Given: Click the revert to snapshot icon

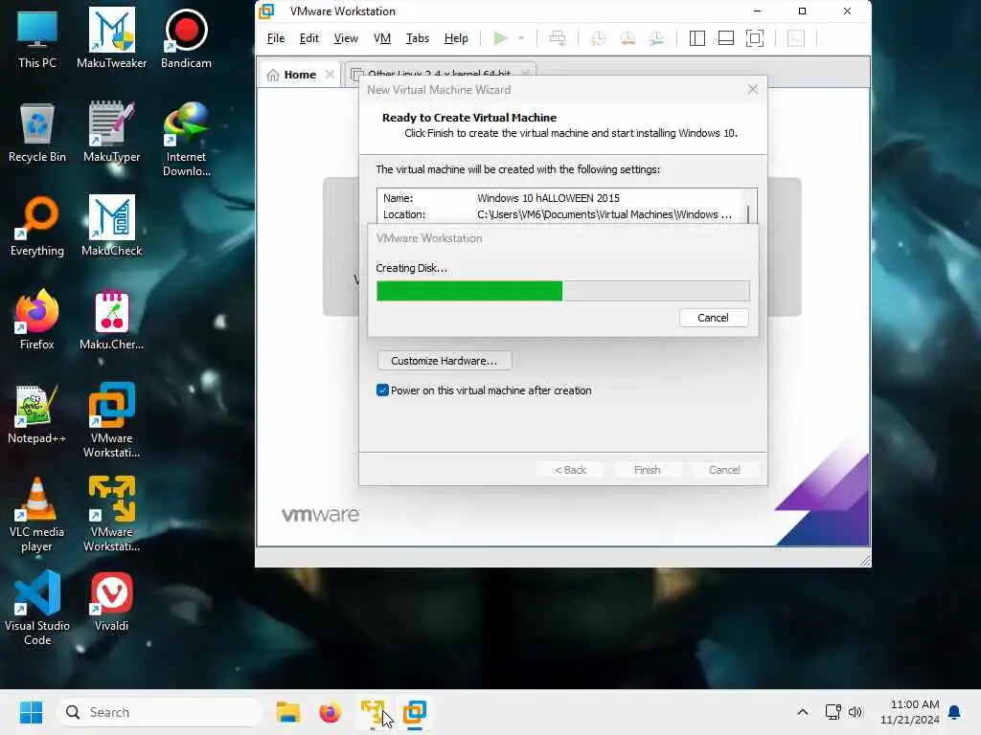Looking at the screenshot, I should 627,38.
